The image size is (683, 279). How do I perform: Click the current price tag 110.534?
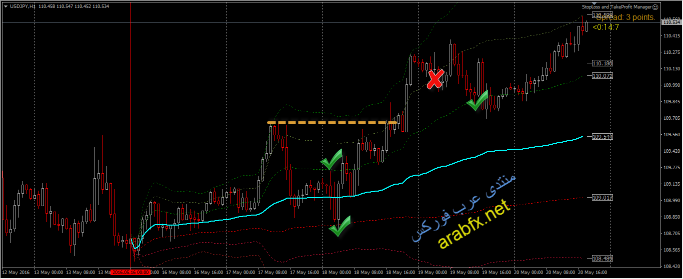671,22
